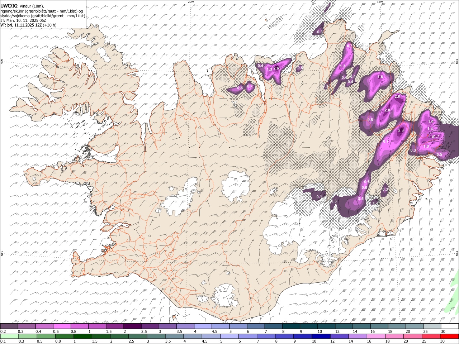This screenshot has width=459, height=344.
Task: Click the 'UWC/IG: Vindur (10m),' title line
Action: pyautogui.click(x=22, y=6)
